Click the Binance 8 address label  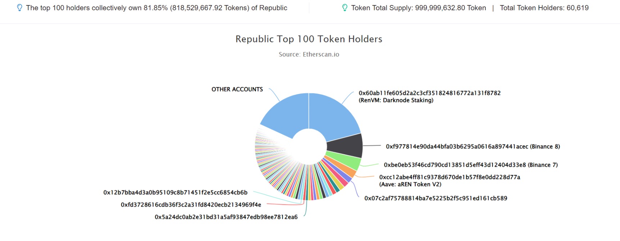click(x=473, y=146)
